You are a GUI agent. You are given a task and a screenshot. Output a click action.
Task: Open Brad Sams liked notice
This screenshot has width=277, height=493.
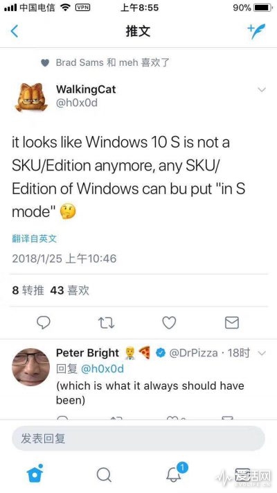click(x=105, y=62)
